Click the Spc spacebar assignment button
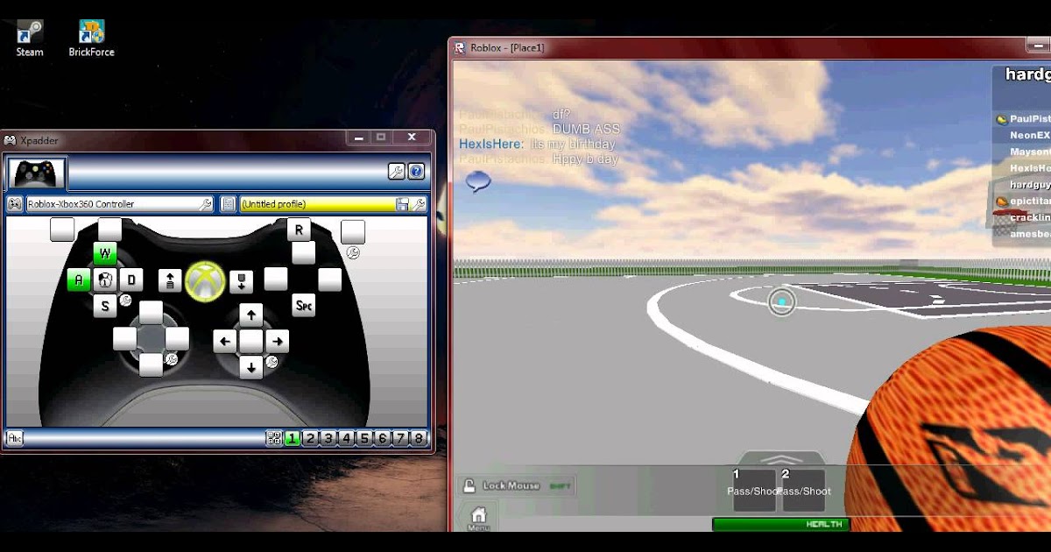This screenshot has height=552, width=1051. click(x=304, y=305)
